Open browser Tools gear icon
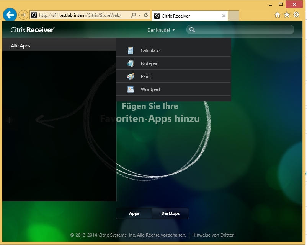The height and width of the screenshot is (245, 307). (x=296, y=15)
